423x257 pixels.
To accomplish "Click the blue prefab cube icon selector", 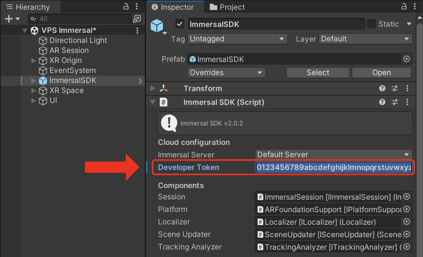I will (x=158, y=26).
